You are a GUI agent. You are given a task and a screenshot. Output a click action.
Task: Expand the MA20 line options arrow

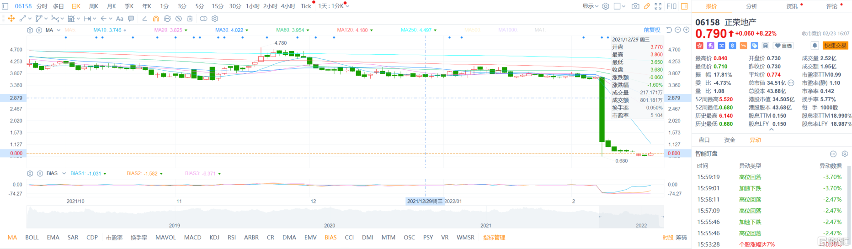(x=186, y=31)
